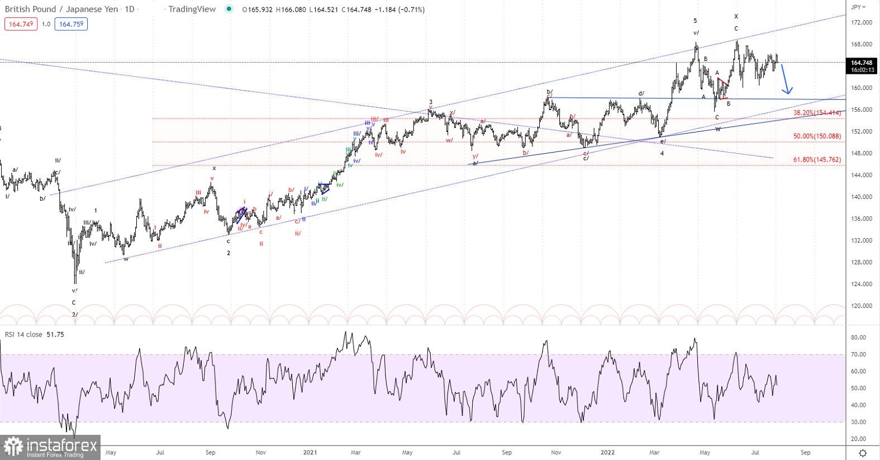Click the 2022 label on time axis

[607, 453]
